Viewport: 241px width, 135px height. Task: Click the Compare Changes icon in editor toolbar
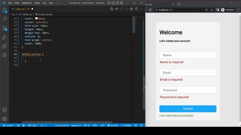112,9
